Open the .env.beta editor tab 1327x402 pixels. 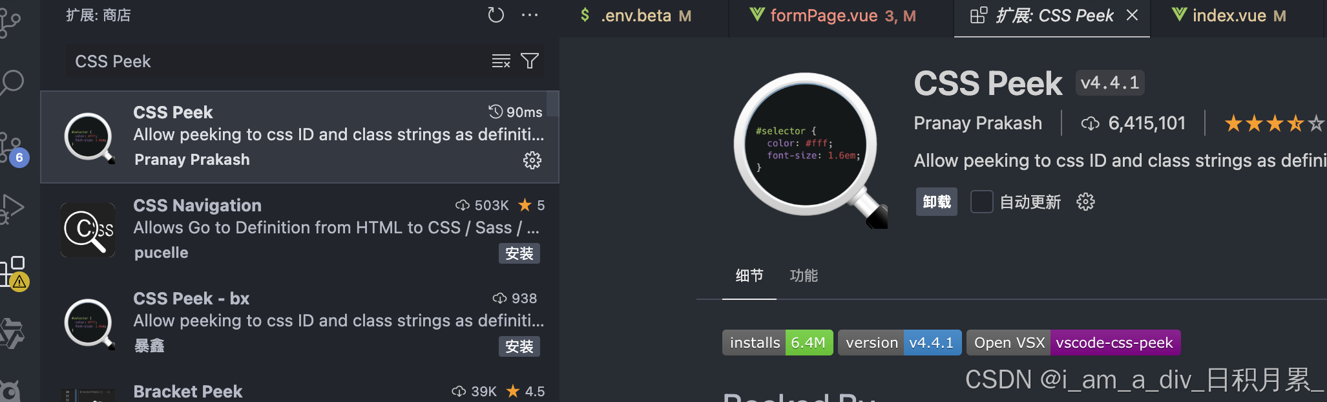(x=644, y=16)
